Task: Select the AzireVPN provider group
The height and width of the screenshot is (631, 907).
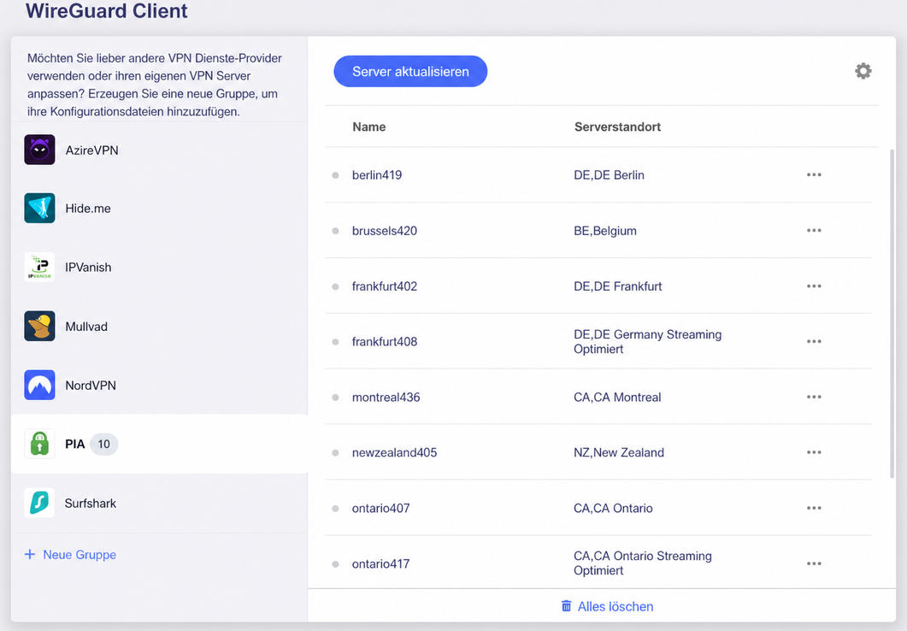Action: coord(159,150)
